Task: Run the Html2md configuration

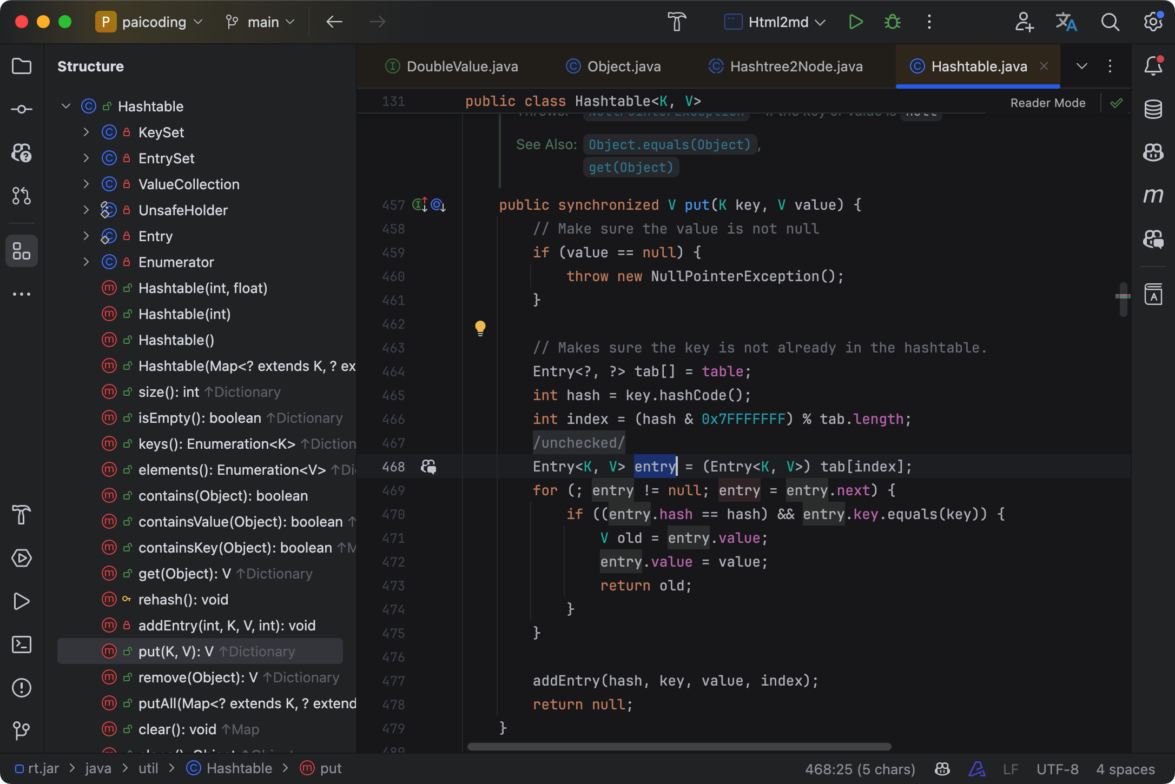Action: (855, 22)
